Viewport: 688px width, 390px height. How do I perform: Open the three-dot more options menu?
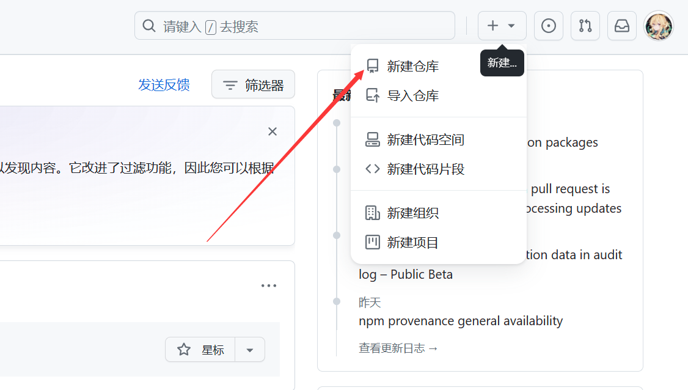pos(269,285)
